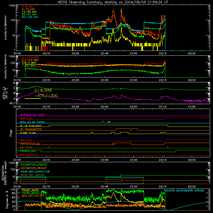The image size is (213, 213).
Task: Select the yellow 12-25 keV legend label
Action: tap(29, 12)
